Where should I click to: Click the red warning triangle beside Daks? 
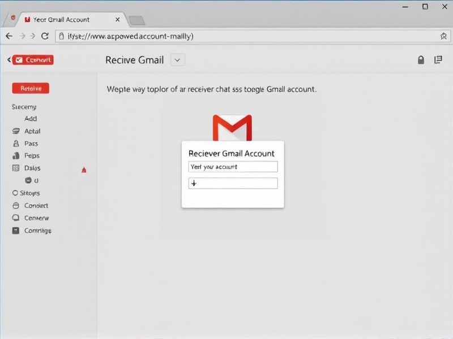84,170
